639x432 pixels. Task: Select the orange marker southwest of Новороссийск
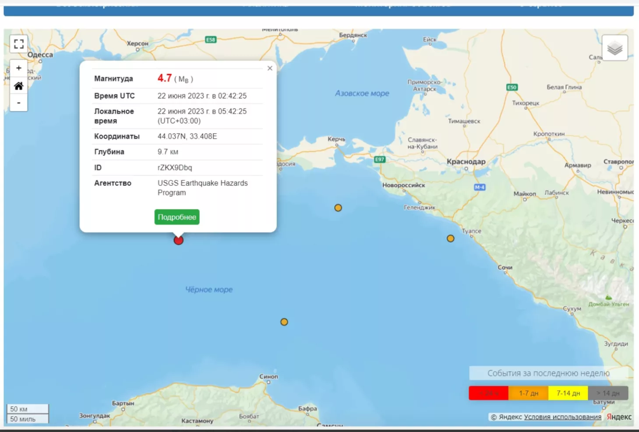pos(338,208)
